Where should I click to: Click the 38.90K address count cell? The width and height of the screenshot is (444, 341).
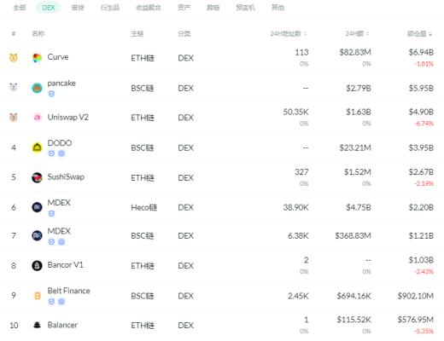[x=295, y=207]
